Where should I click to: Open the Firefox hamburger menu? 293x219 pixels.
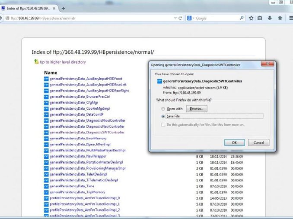coord(290,18)
